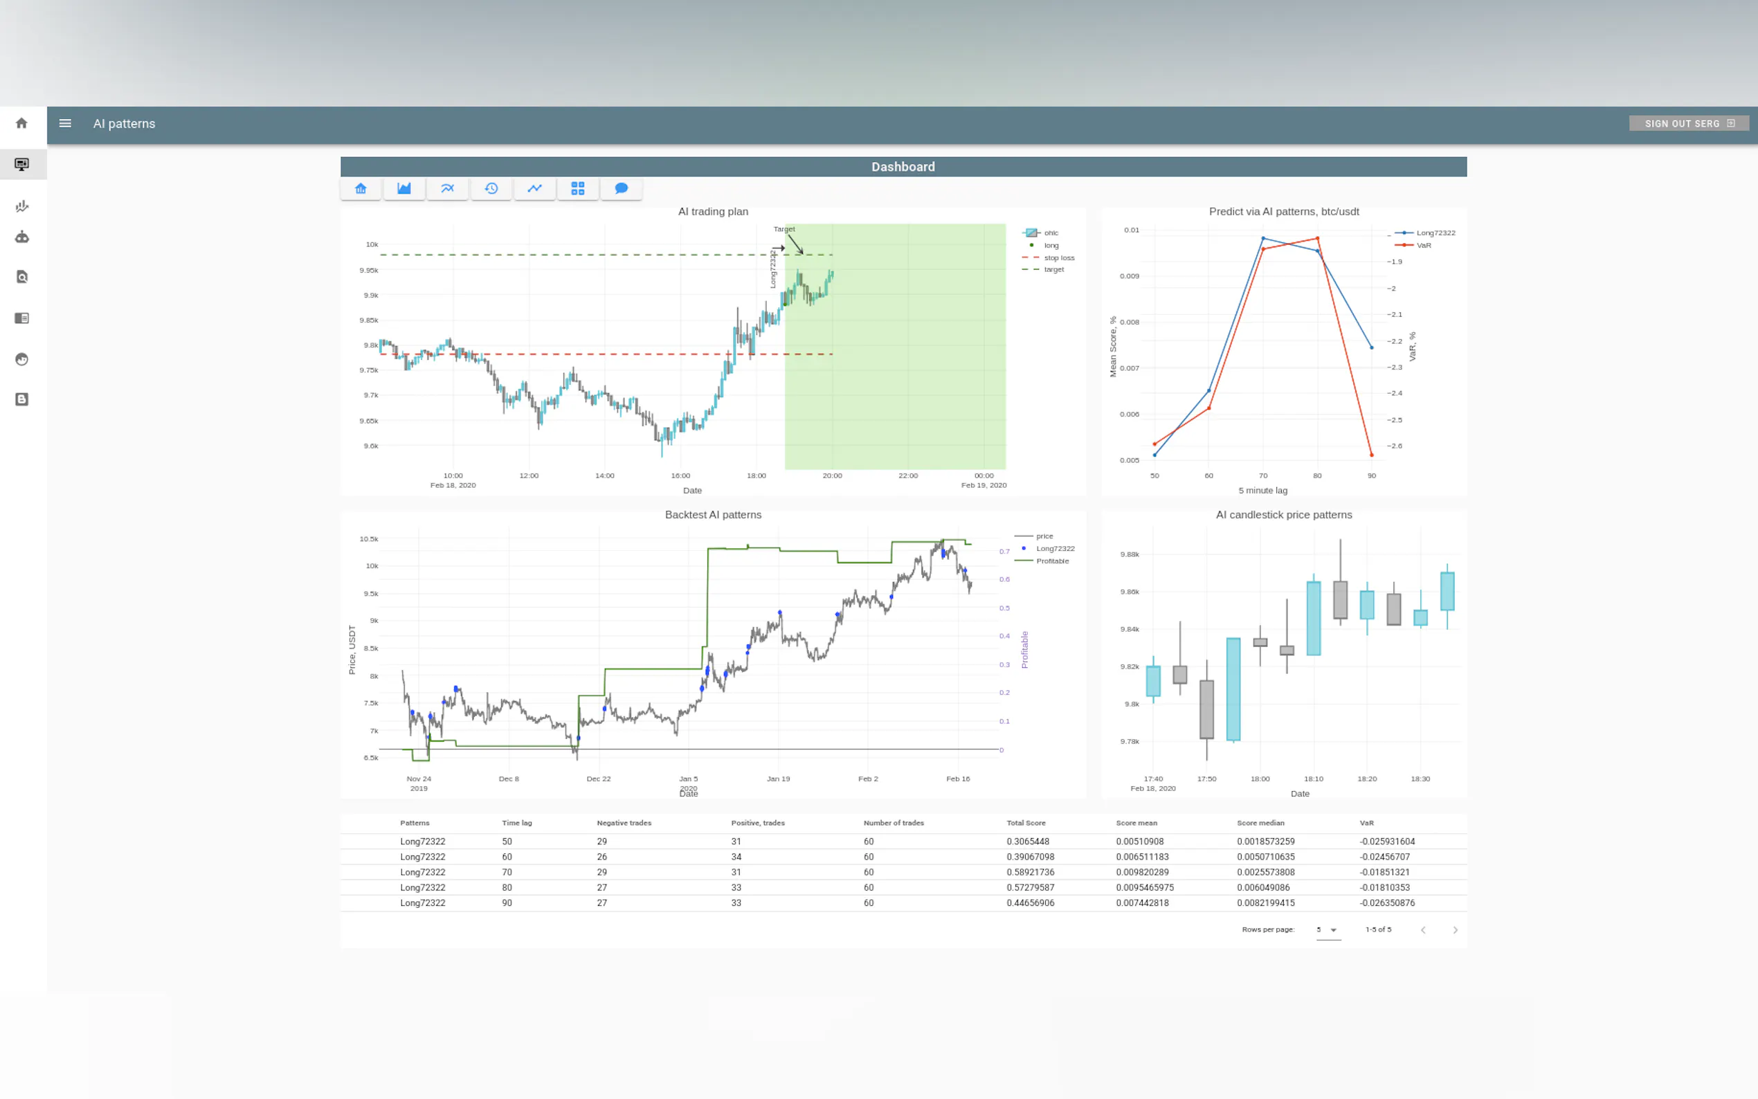Open the rows per page dropdown

[1327, 929]
